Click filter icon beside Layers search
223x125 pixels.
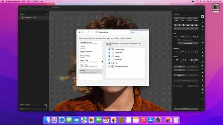pos(46,109)
